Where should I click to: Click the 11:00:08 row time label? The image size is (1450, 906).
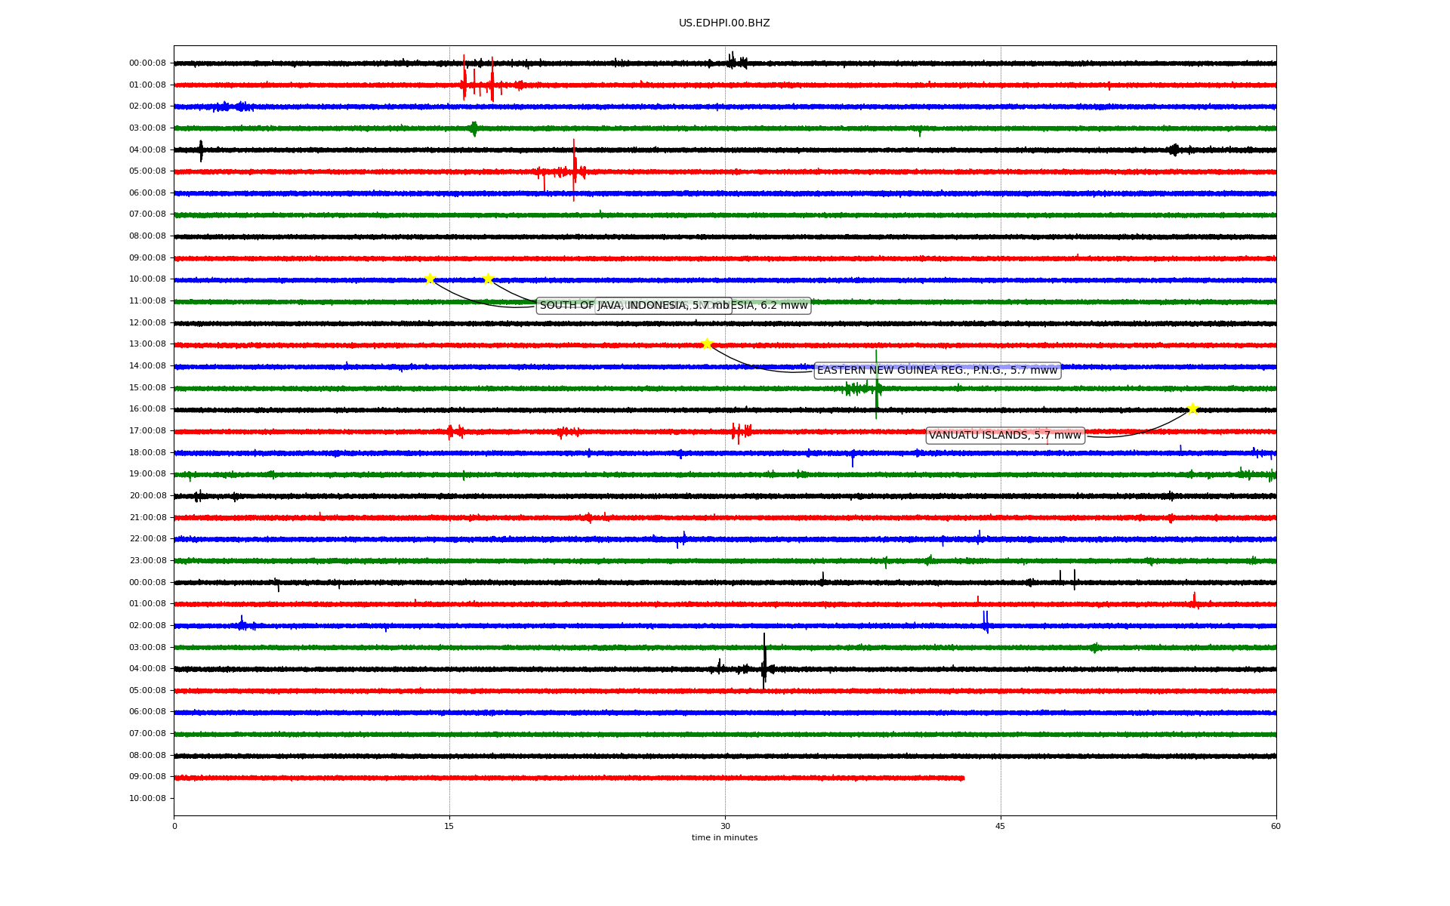coord(147,301)
